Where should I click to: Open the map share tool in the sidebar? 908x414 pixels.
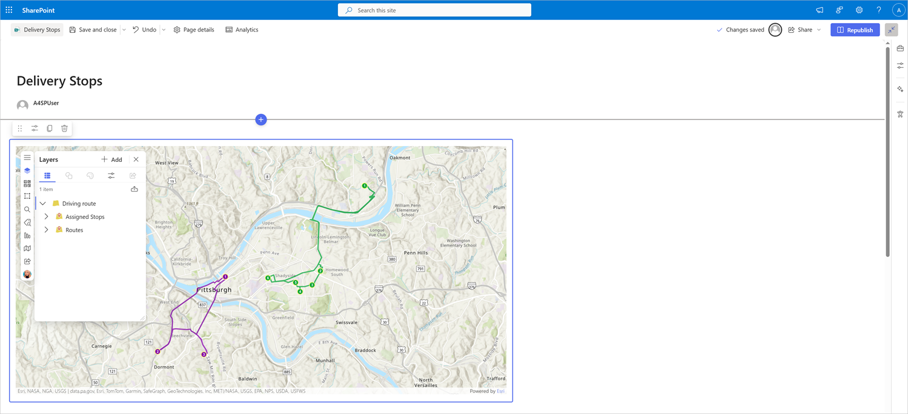(x=27, y=261)
